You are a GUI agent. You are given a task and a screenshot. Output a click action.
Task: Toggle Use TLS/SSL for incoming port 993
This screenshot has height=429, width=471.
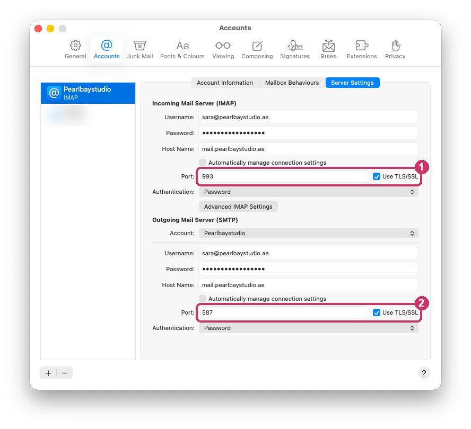(377, 176)
